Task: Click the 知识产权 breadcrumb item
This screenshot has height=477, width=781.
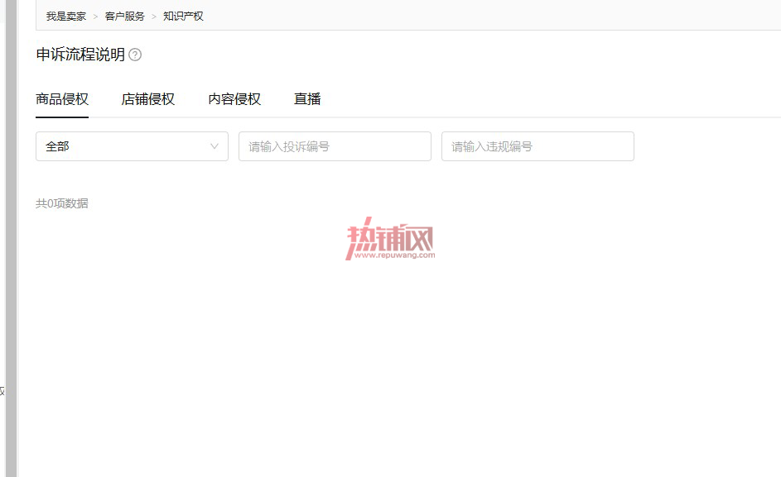Action: coord(183,17)
